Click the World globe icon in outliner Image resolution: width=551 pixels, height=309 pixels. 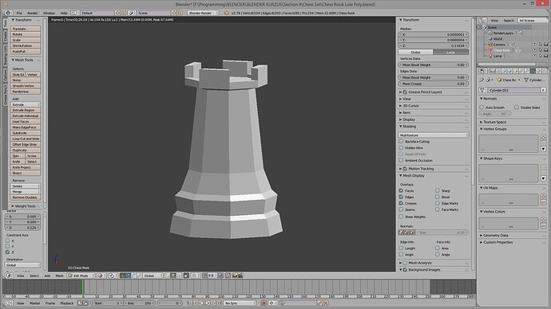click(x=490, y=38)
